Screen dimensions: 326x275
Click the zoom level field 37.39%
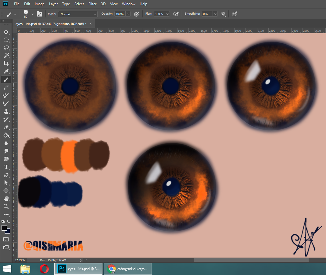pos(20,260)
